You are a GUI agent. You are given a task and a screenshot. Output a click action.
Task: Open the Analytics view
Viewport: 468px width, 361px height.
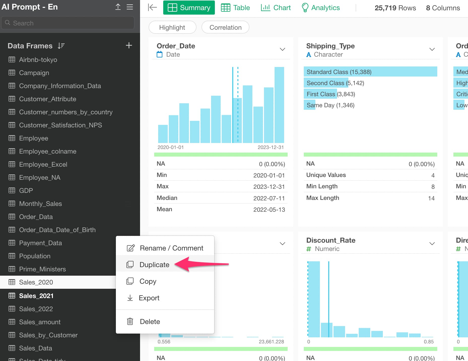321,8
